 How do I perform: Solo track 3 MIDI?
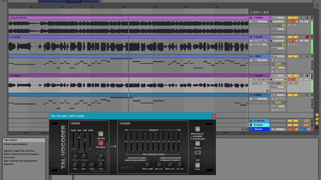coord(301,56)
